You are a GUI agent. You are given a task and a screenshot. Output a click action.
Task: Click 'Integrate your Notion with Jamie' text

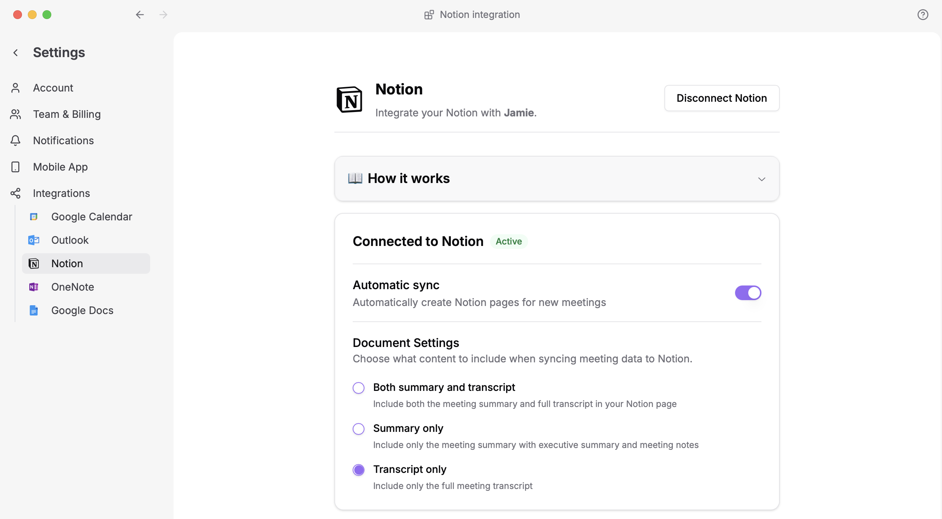[x=456, y=113]
